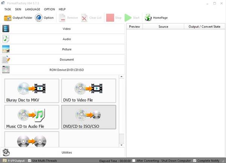
Task: Open the LANGUAGE menu
Action: click(x=32, y=9)
